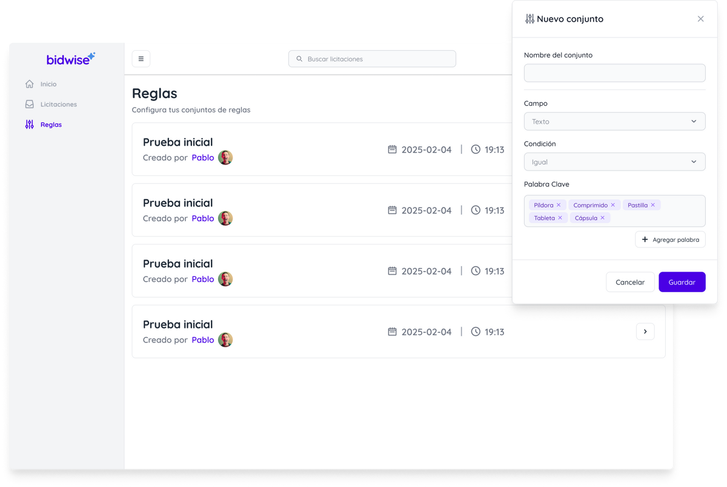This screenshot has height=487, width=727.
Task: Select Reglas in sidebar
Action: (51, 125)
